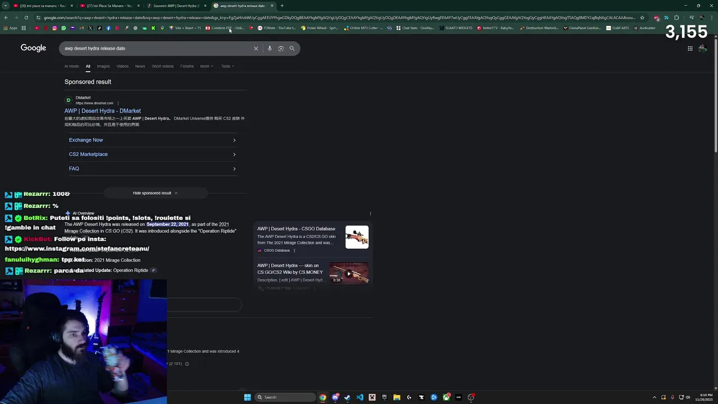This screenshot has height=404, width=718.
Task: Expand the Exchange Now sitelink arrow
Action: tap(234, 140)
